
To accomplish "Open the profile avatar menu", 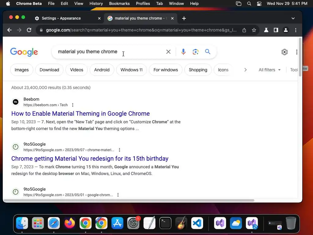I will [x=286, y=30].
